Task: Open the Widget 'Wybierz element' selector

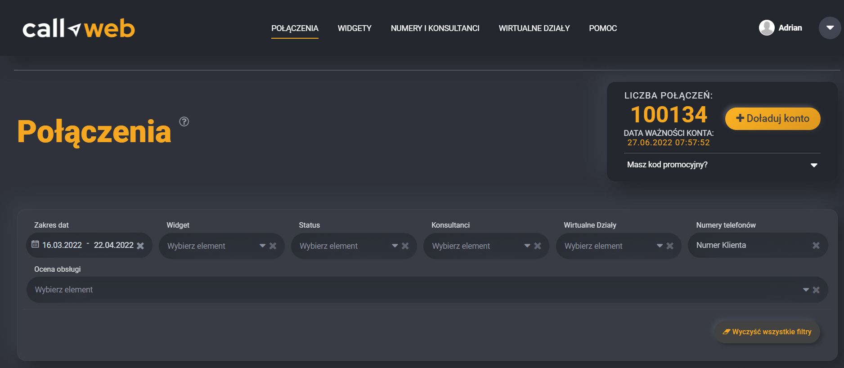Action: click(x=221, y=246)
